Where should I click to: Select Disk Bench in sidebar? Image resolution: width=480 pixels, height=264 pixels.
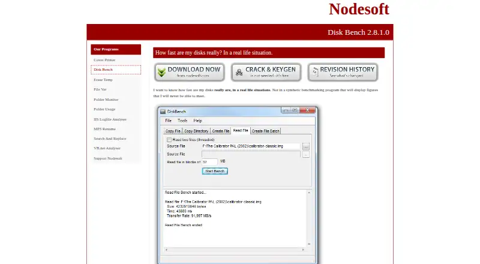tap(116, 70)
